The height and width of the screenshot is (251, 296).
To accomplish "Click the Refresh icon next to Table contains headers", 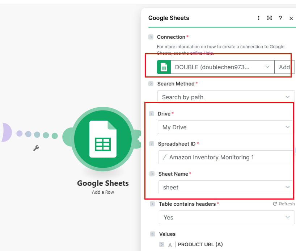I will pos(275,204).
